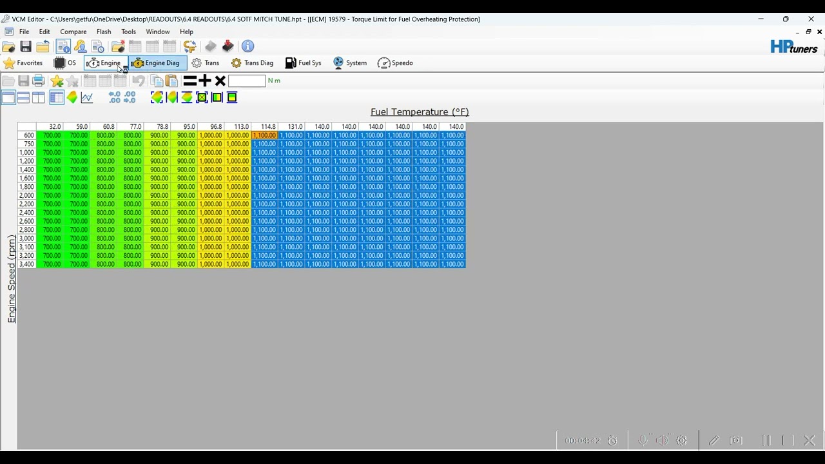825x464 pixels.
Task: Open the Tools menu
Action: 129,32
